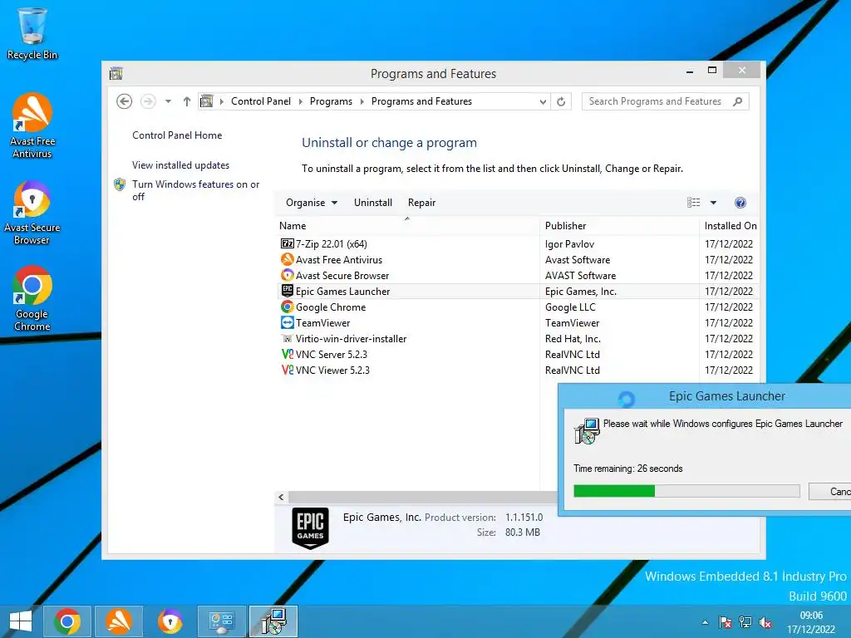Select the VNC Server program icon
Viewport: 851px width, 638px height.
point(287,354)
